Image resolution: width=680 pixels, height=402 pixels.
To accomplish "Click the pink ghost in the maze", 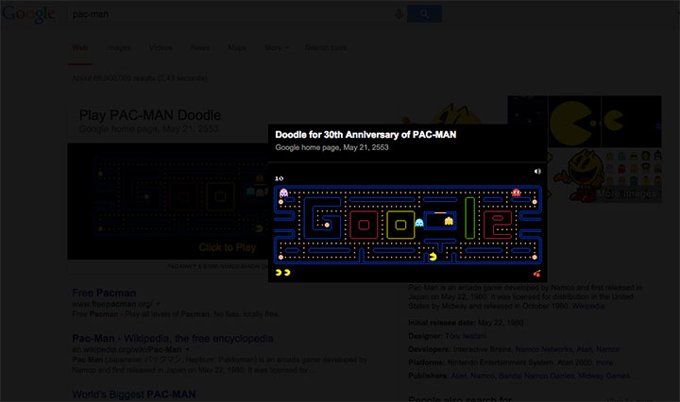I will (x=283, y=192).
